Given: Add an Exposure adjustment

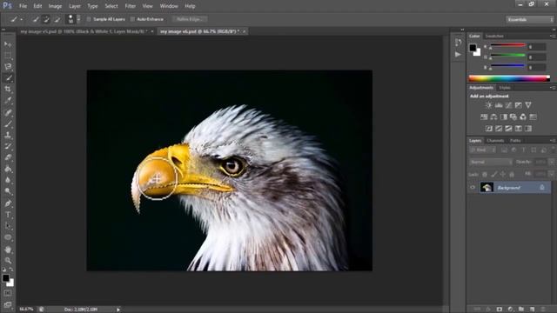Looking at the screenshot, I should pyautogui.click(x=519, y=105).
